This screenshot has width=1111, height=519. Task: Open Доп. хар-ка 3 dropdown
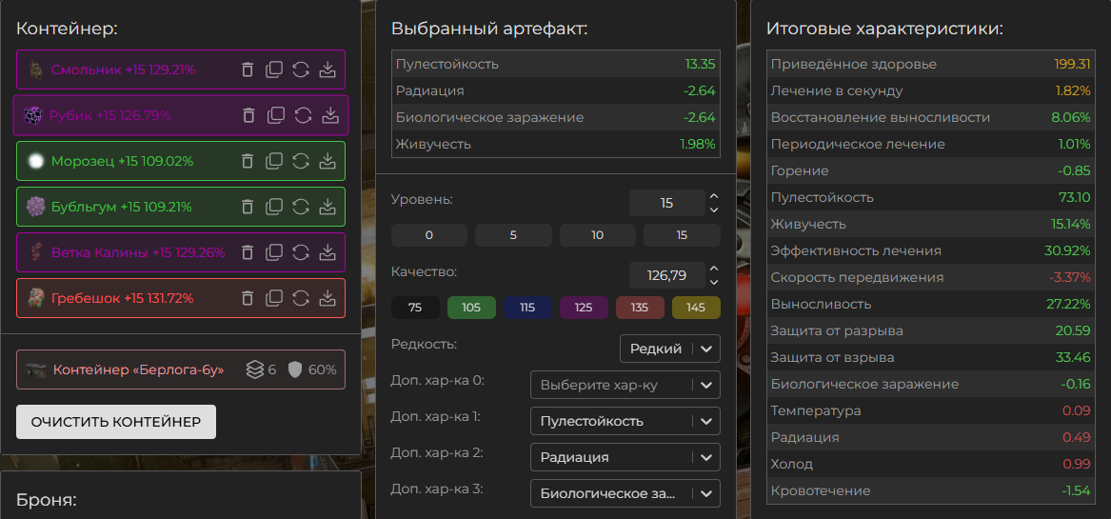click(x=625, y=493)
